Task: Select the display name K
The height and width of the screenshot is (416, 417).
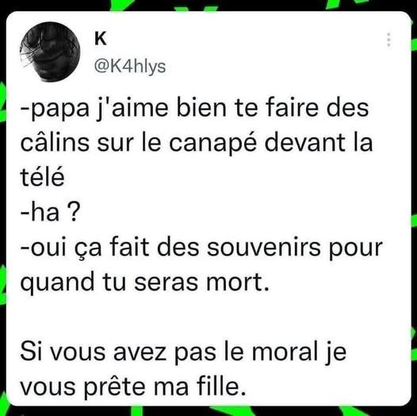Action: click(x=101, y=39)
